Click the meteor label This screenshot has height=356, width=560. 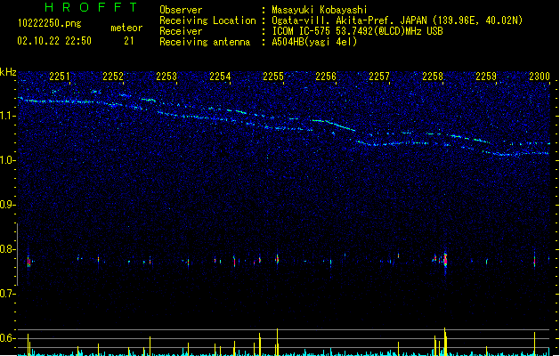[x=126, y=28]
